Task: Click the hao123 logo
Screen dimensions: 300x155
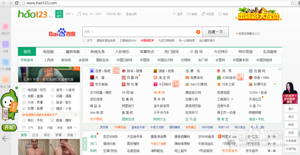Action: [x=35, y=14]
